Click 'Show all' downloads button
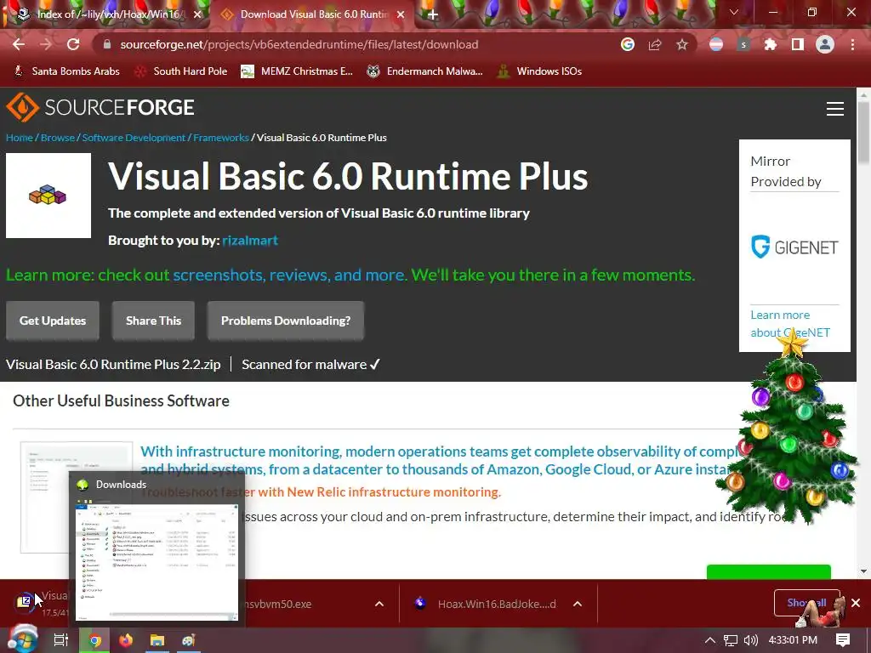The height and width of the screenshot is (653, 871). [x=806, y=603]
